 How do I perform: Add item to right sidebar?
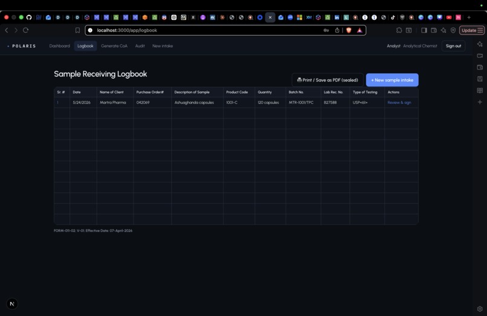click(x=480, y=102)
